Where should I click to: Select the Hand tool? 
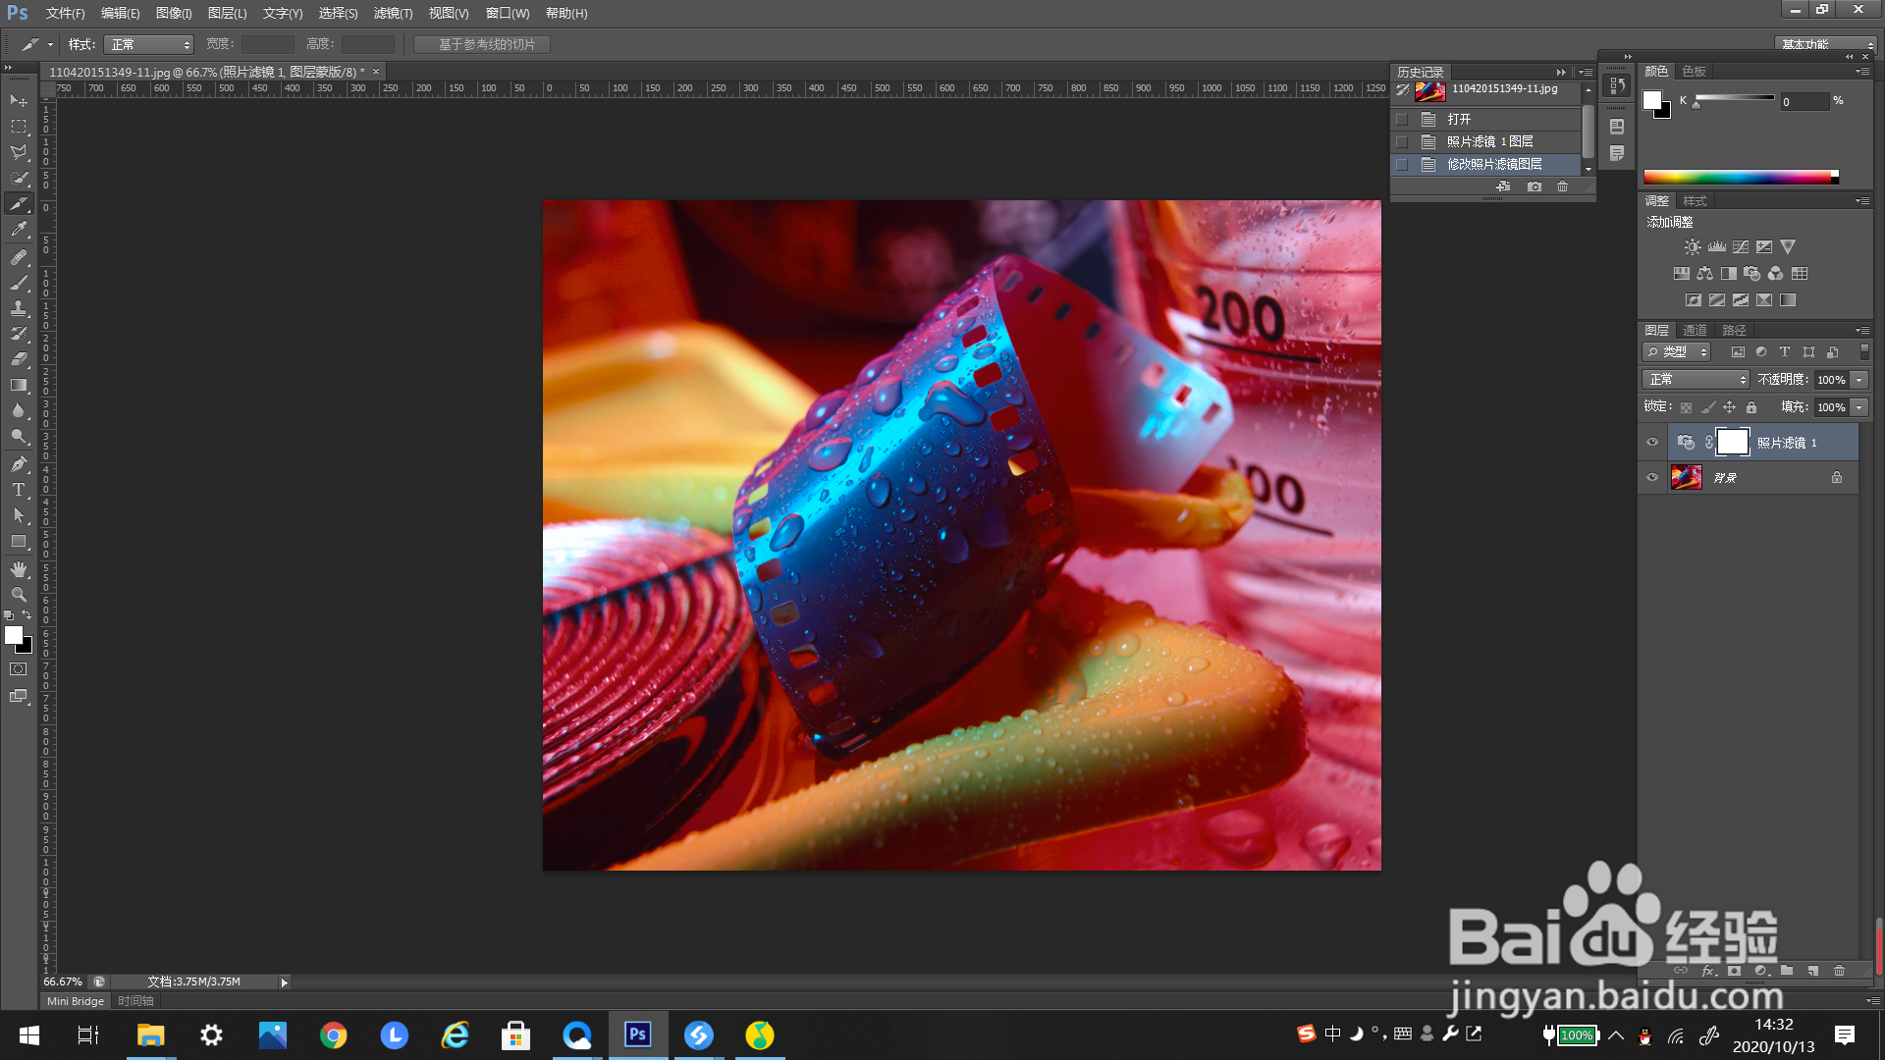coord(19,569)
